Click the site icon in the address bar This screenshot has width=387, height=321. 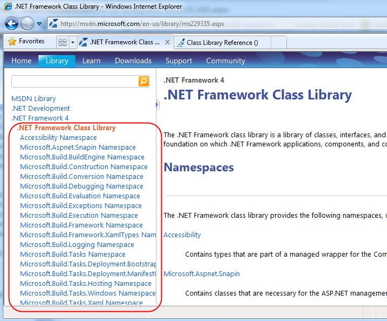point(53,24)
